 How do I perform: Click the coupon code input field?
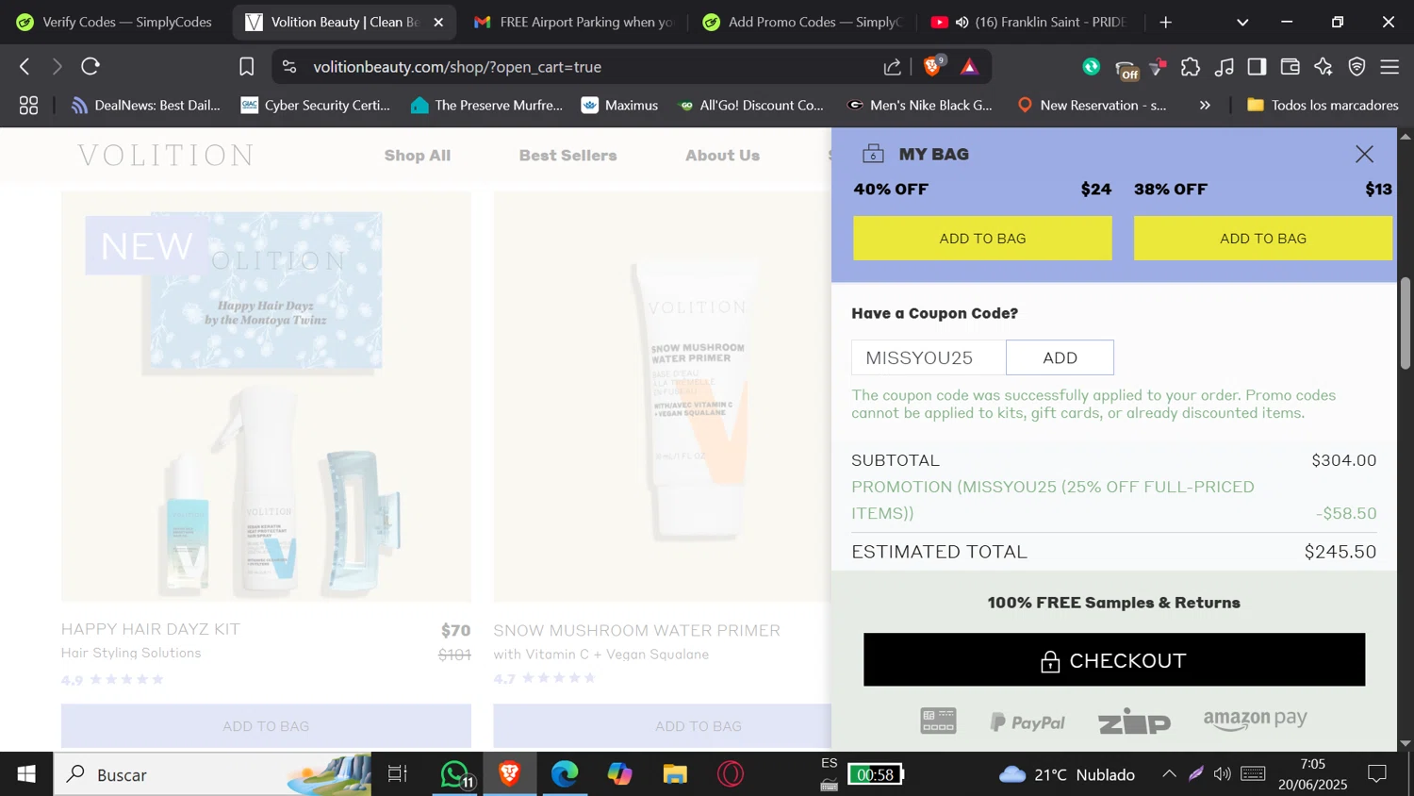[929, 357]
